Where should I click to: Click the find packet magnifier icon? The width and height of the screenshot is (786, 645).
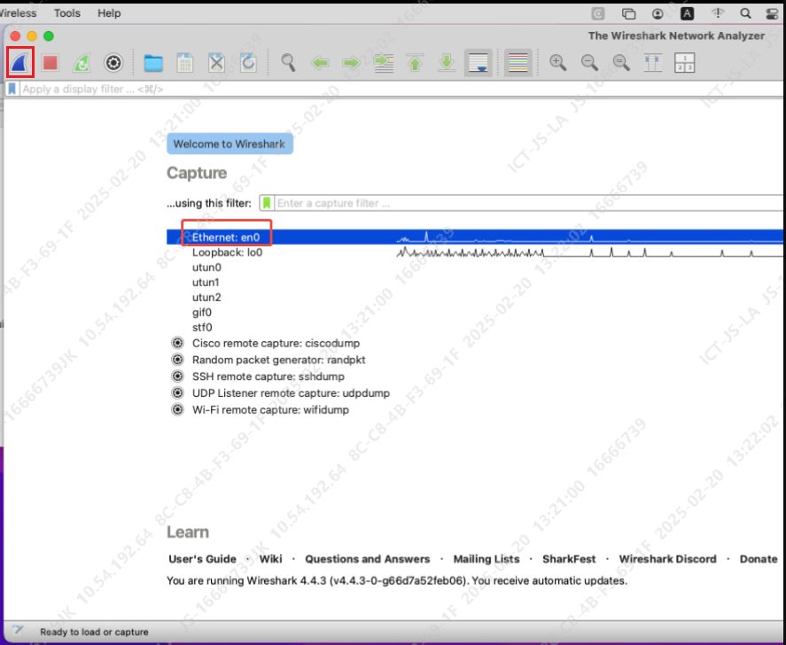(x=288, y=63)
